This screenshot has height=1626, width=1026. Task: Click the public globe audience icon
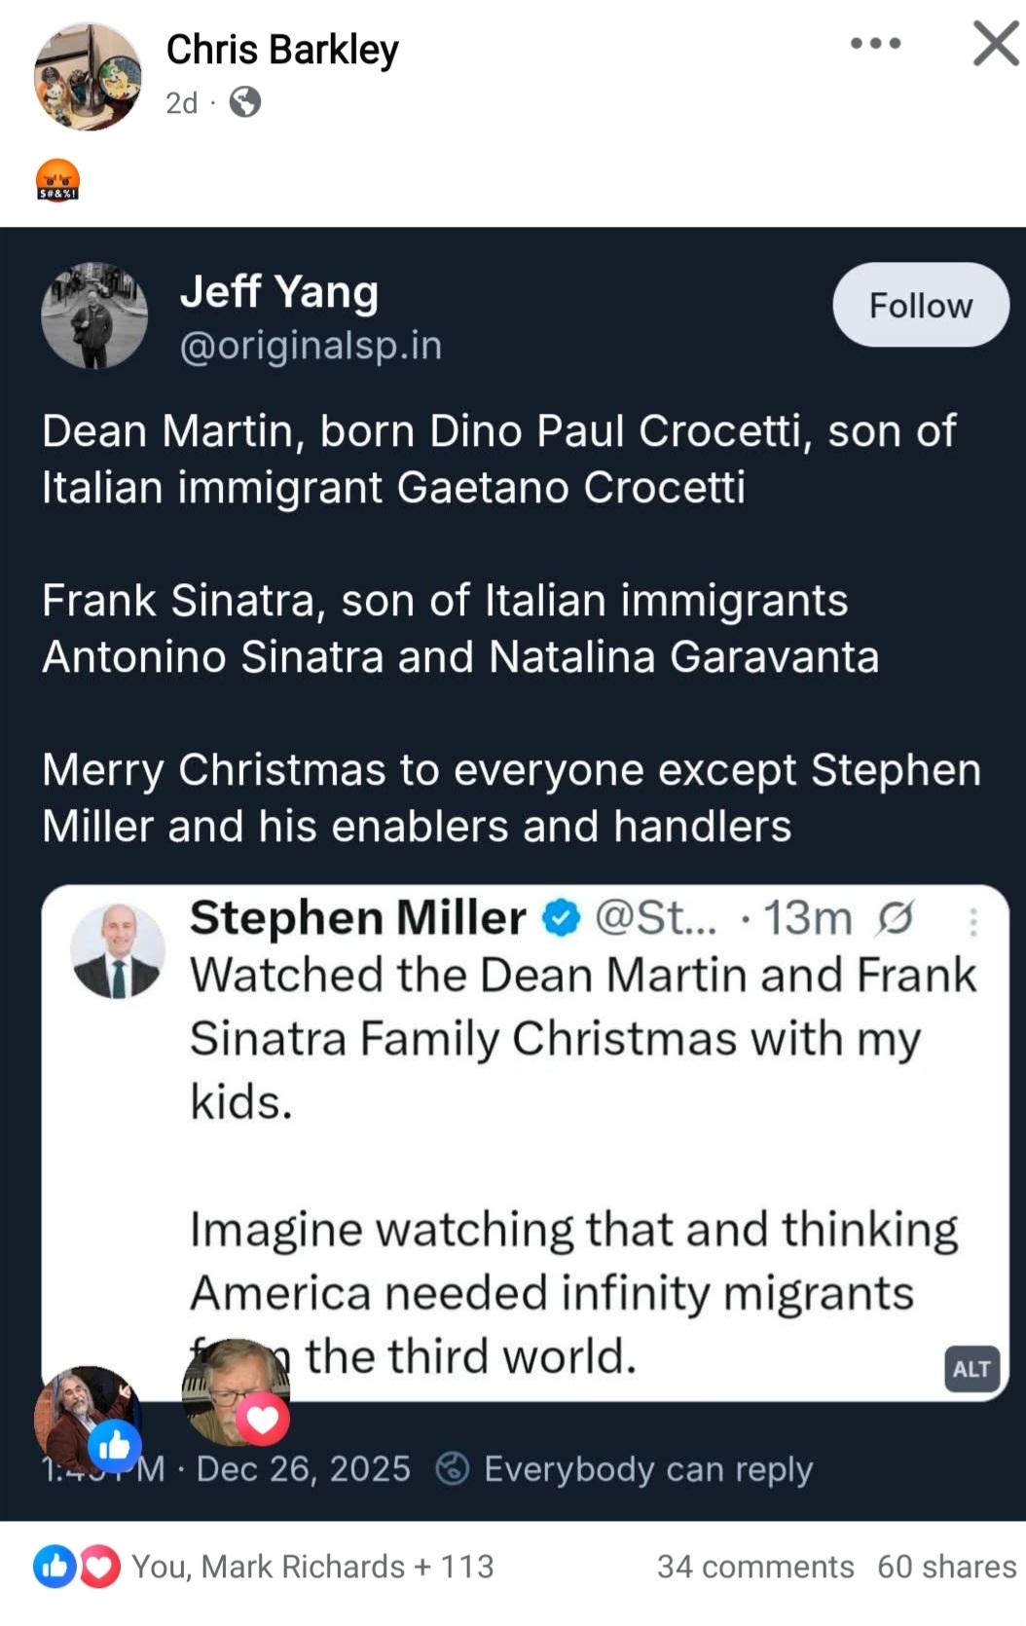coord(245,102)
